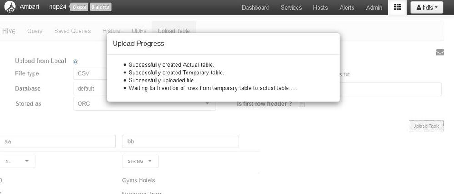This screenshot has height=194, width=454.
Task: Open the INT column type dropdown
Action: click(x=17, y=161)
